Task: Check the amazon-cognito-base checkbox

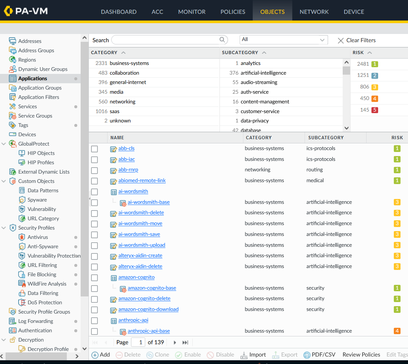Action: (94, 288)
